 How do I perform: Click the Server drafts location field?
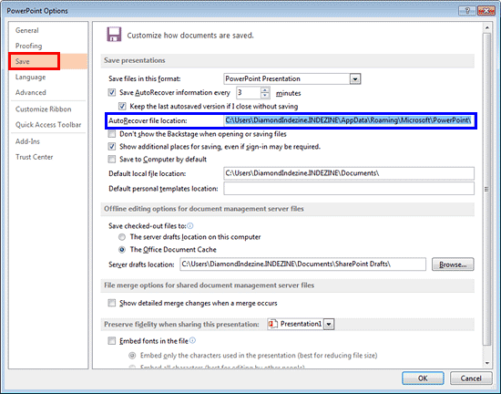302,264
